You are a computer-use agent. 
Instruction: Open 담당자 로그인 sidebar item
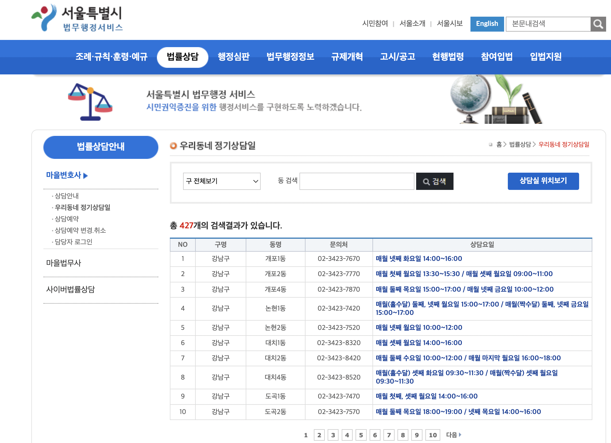tap(73, 242)
